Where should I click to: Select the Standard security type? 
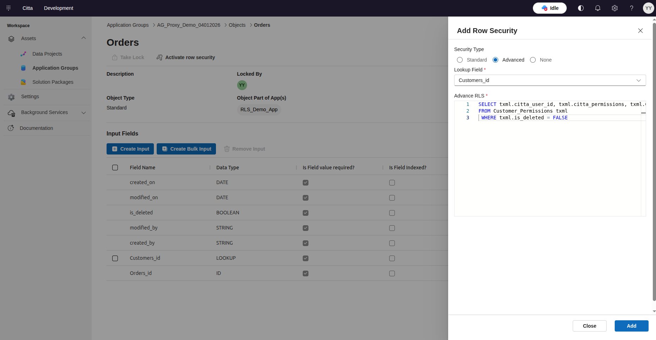pyautogui.click(x=460, y=60)
